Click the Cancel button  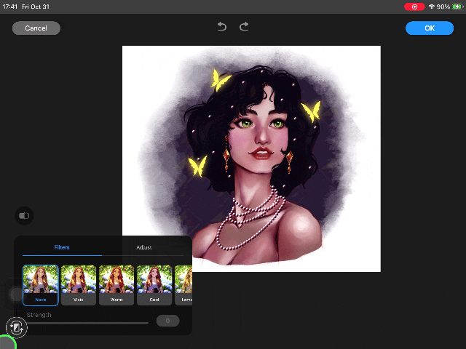click(36, 28)
